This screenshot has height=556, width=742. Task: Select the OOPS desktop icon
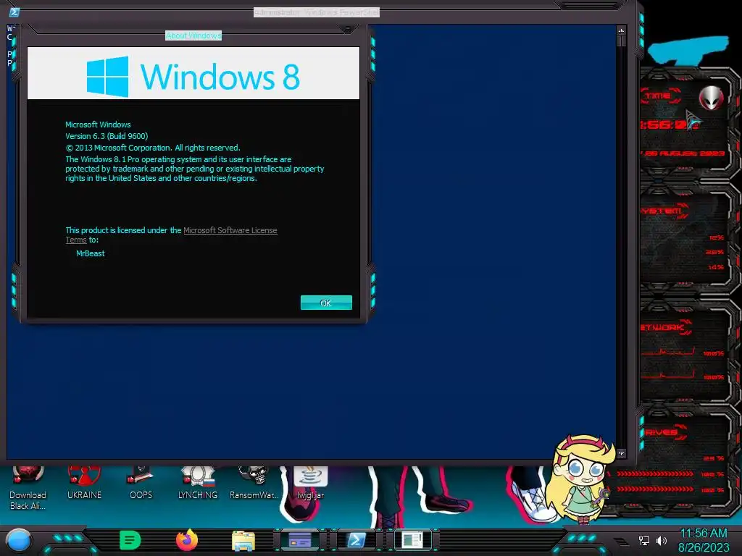click(141, 483)
